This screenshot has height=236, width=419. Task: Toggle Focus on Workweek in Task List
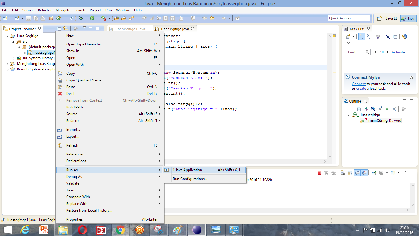[x=378, y=37]
